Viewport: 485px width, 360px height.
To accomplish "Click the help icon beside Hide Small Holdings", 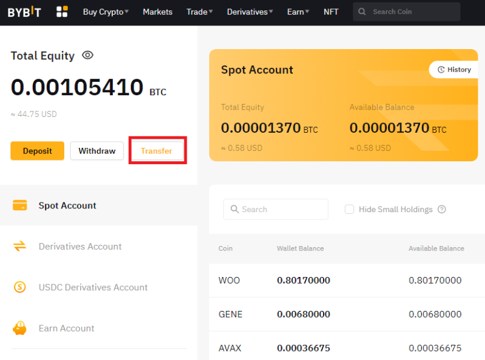I will tap(442, 209).
